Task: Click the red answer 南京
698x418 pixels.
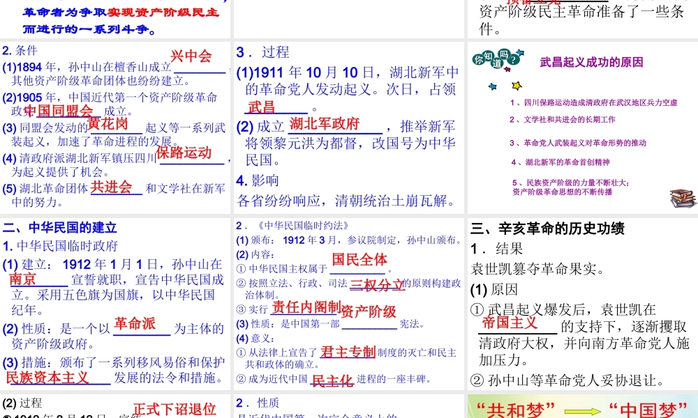Action: [x=23, y=279]
